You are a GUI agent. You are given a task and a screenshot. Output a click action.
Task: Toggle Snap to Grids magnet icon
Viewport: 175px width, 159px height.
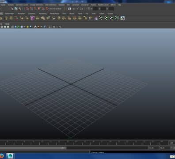pyautogui.click(x=27, y=9)
